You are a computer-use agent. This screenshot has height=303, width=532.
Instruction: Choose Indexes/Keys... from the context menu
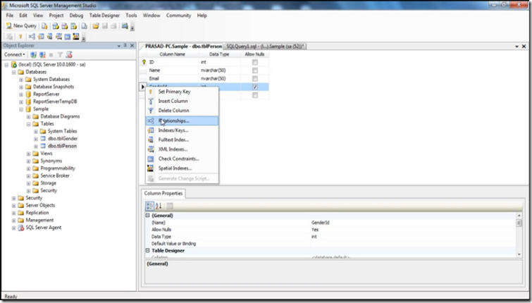[x=183, y=130]
